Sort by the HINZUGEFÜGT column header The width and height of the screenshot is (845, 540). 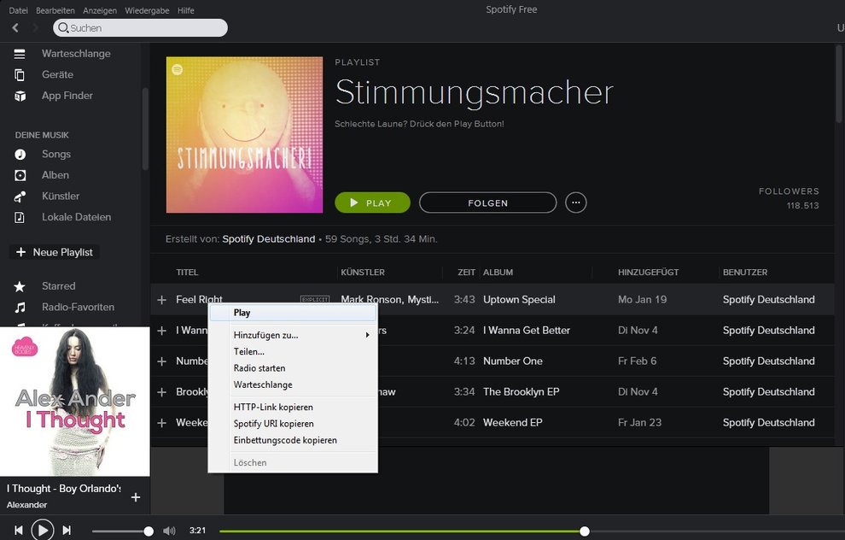(x=649, y=273)
